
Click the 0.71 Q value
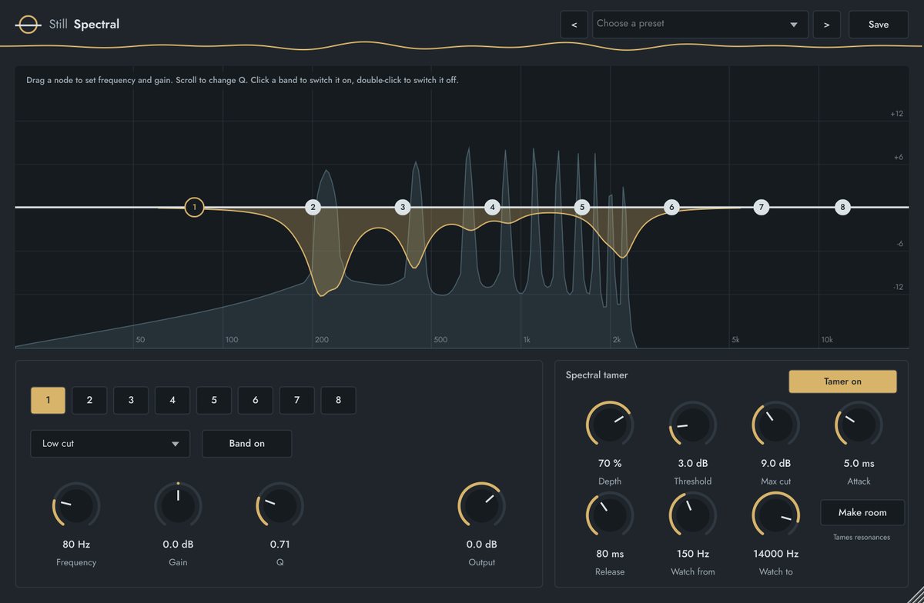[x=280, y=545]
